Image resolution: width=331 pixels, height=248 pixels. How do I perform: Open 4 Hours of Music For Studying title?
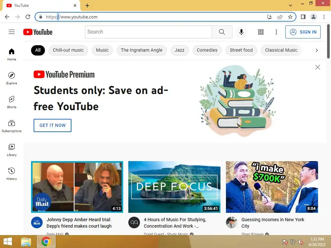click(x=175, y=223)
